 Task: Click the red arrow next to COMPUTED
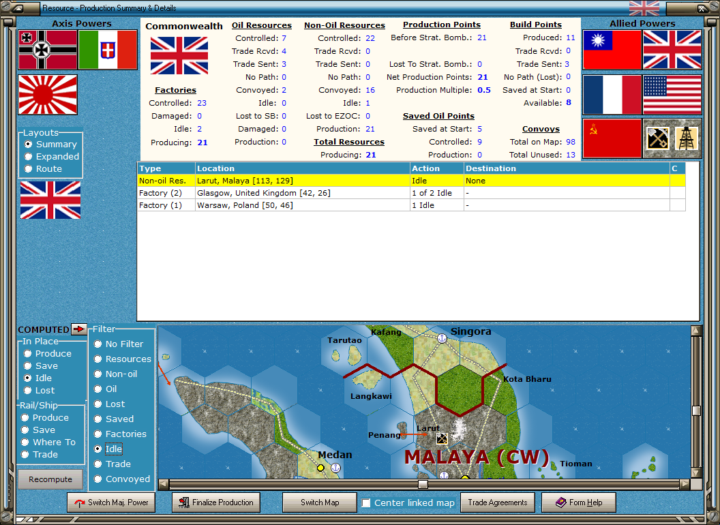80,329
